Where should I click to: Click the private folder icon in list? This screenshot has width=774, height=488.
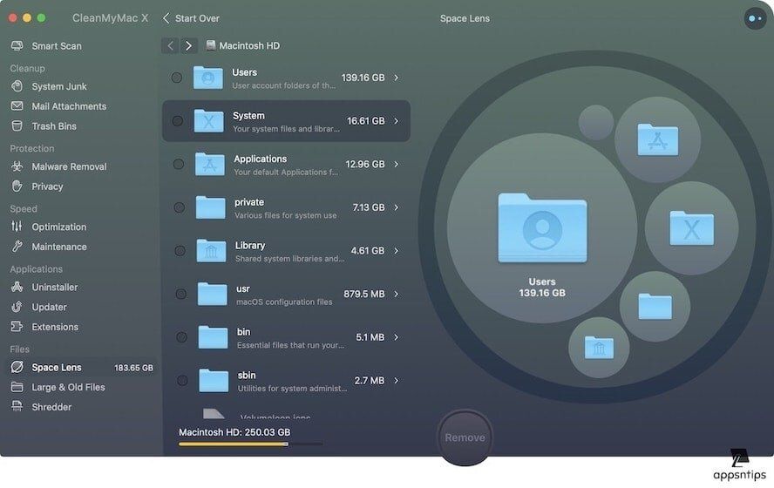tap(210, 207)
